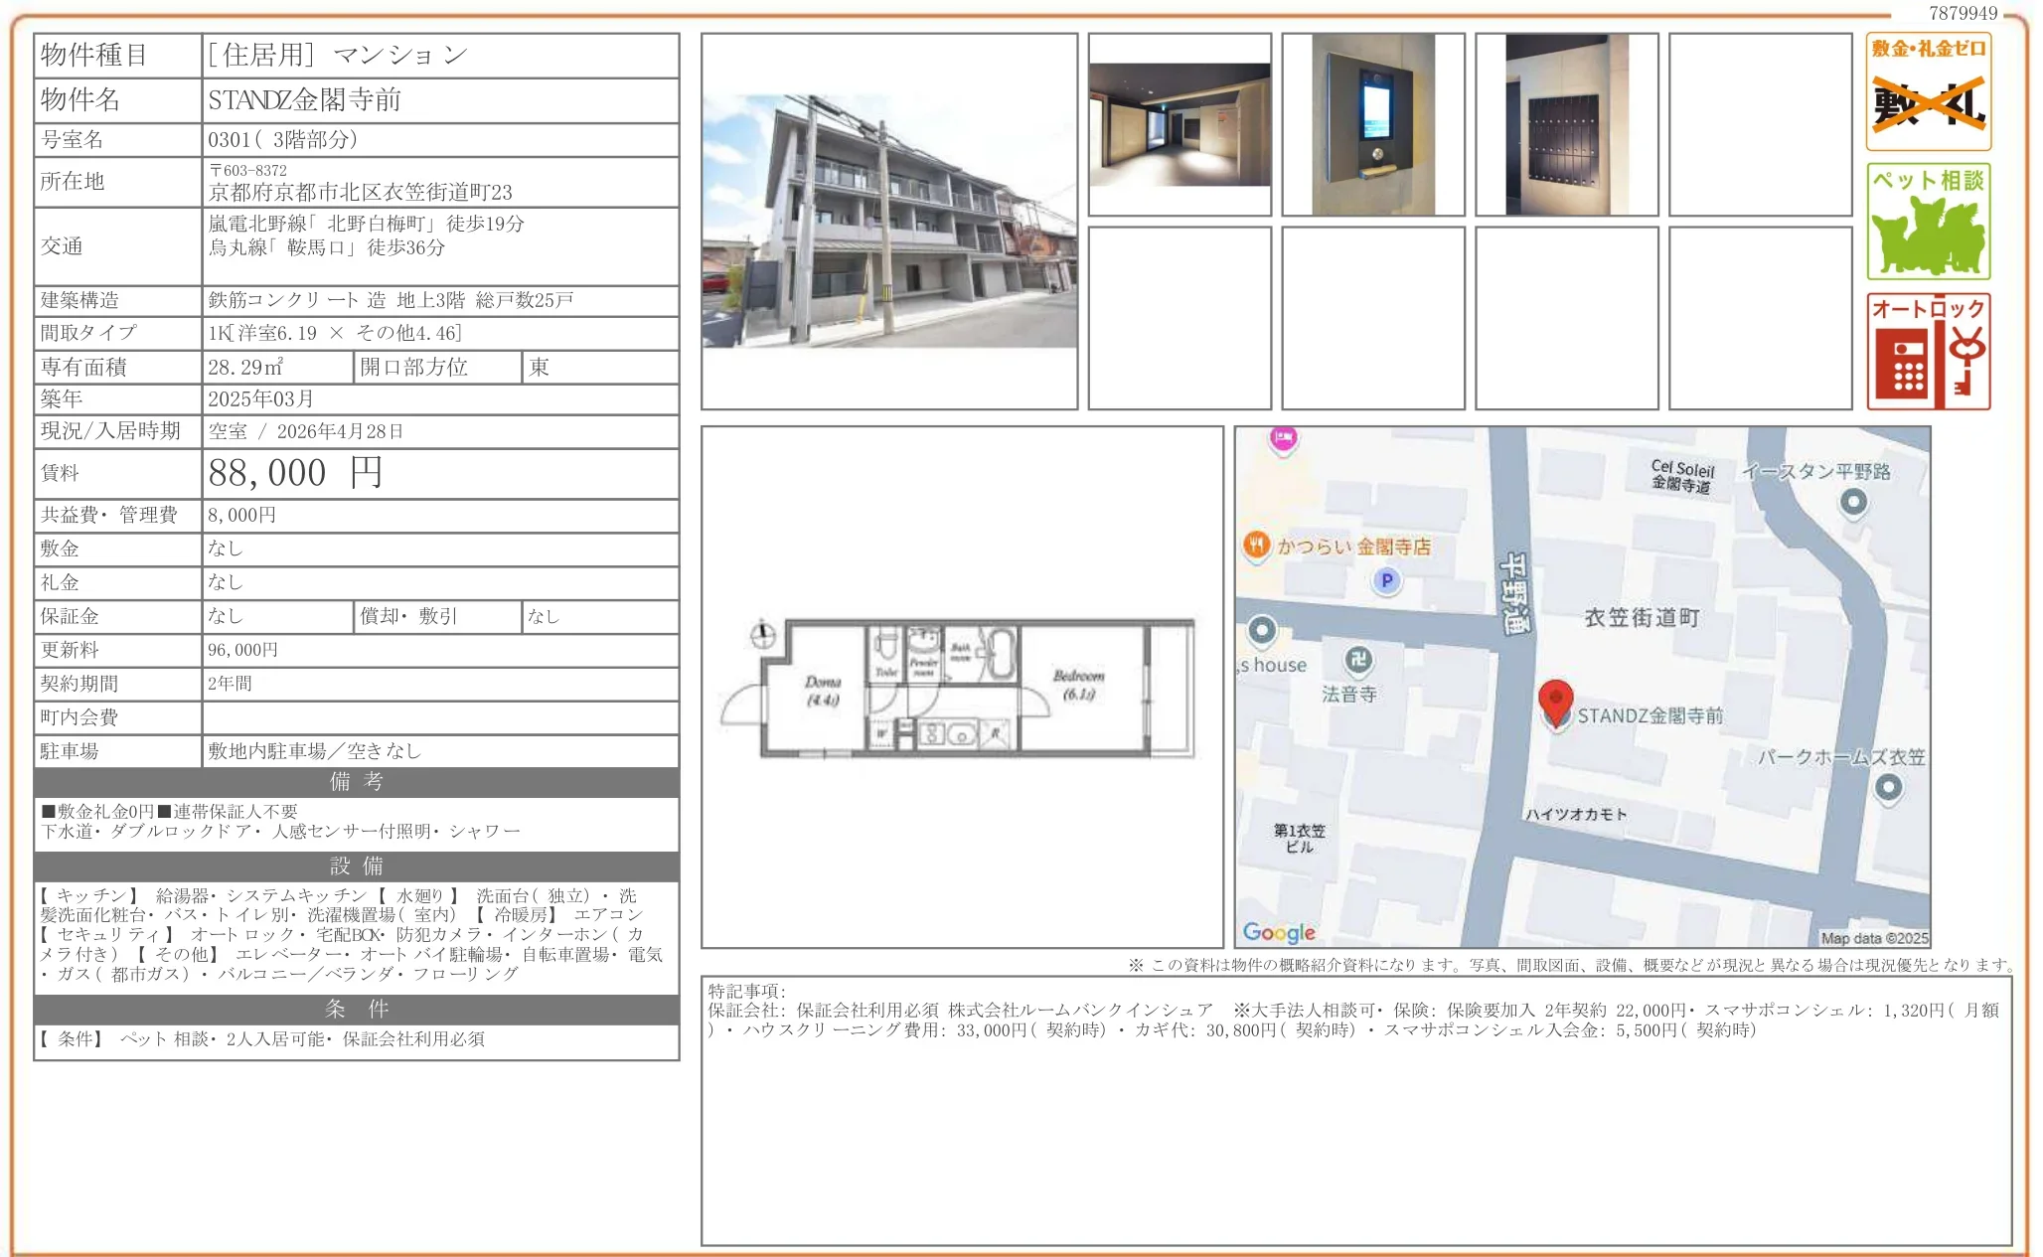Click the オートロック intercom-and-key icon

[x=1928, y=353]
